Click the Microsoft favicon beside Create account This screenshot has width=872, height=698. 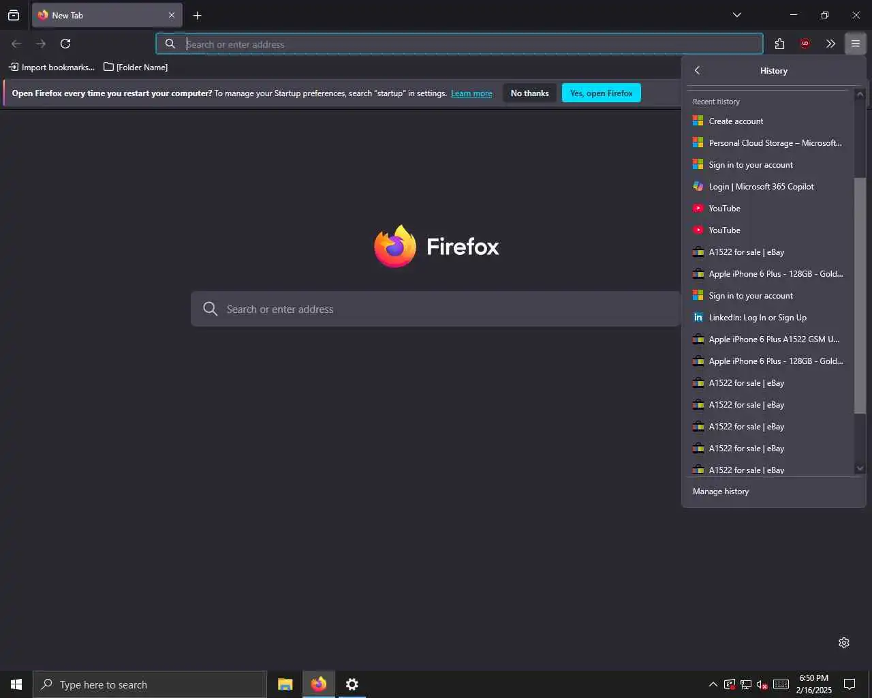pos(698,121)
